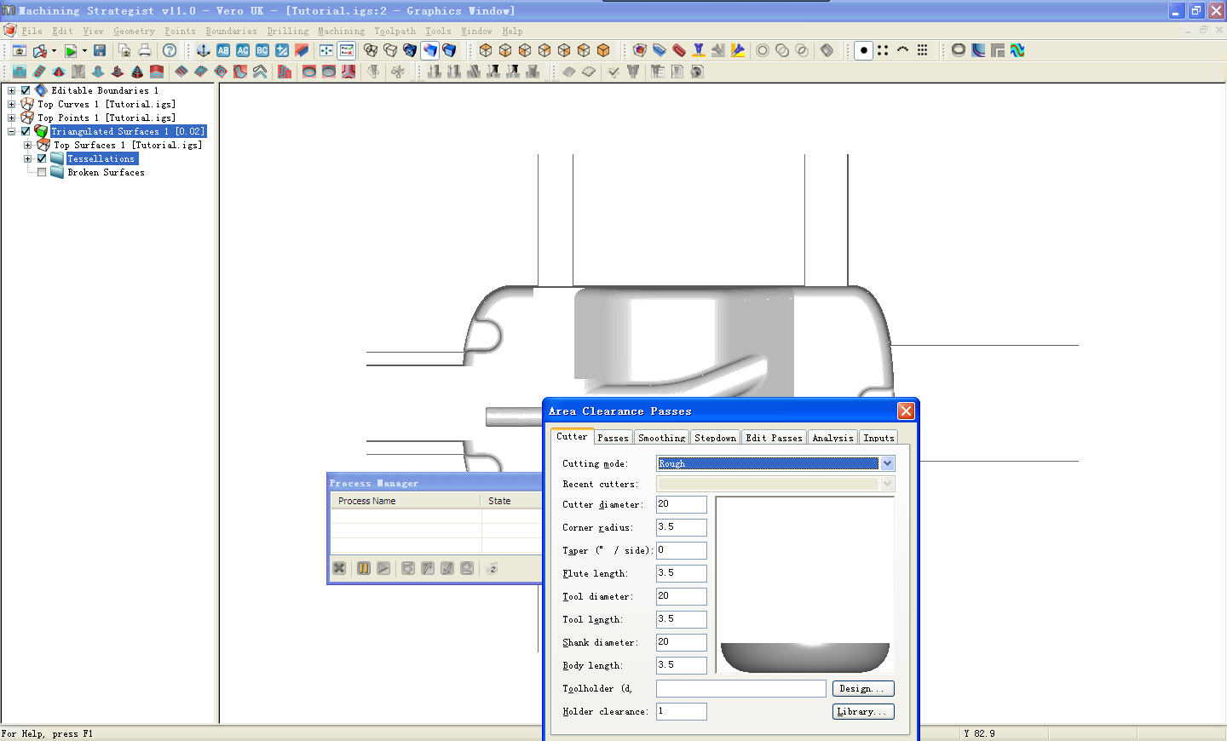Click the Print printer icon

tap(145, 51)
